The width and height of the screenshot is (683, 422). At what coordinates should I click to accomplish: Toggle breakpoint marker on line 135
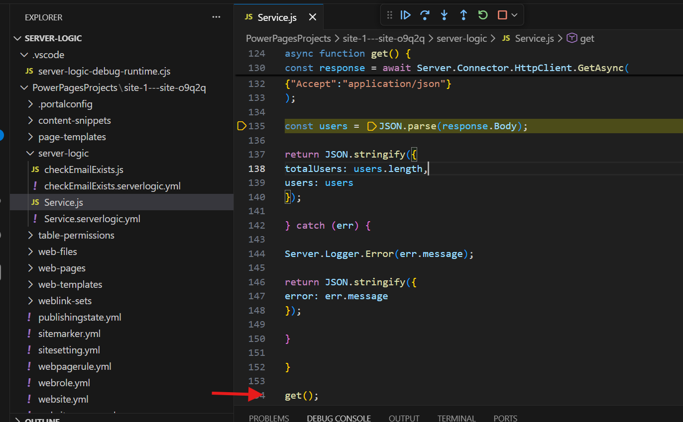241,126
